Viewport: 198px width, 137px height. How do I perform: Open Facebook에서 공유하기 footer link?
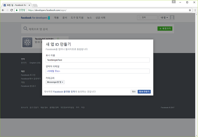(x=31, y=79)
